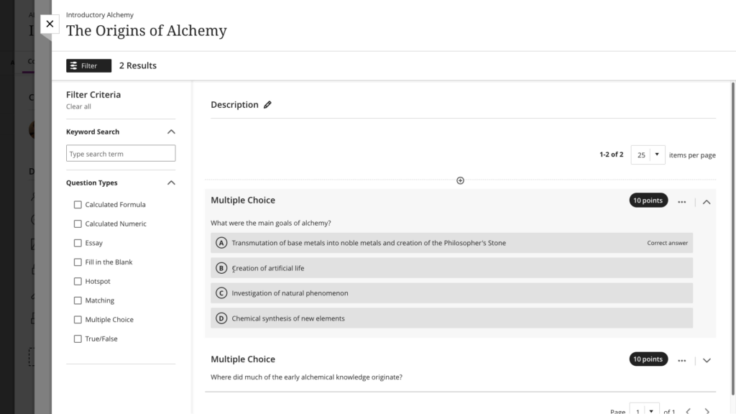Image resolution: width=736 pixels, height=414 pixels.
Task: Open more options for second Multiple Choice question
Action: (x=682, y=361)
